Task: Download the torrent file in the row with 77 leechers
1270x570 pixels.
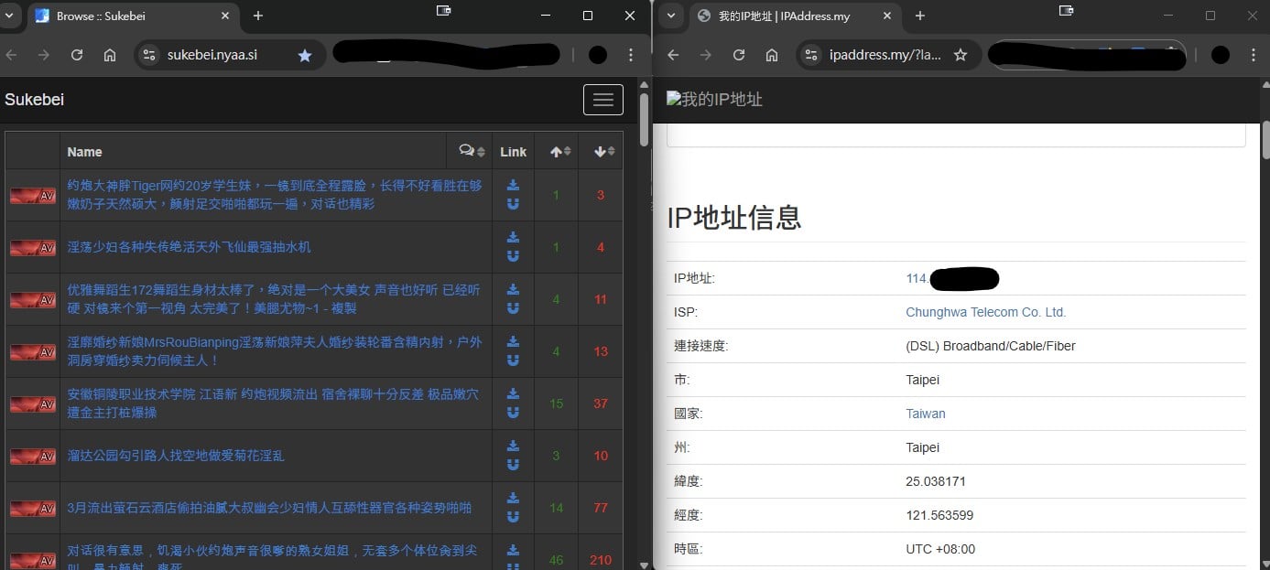Action: 513,498
